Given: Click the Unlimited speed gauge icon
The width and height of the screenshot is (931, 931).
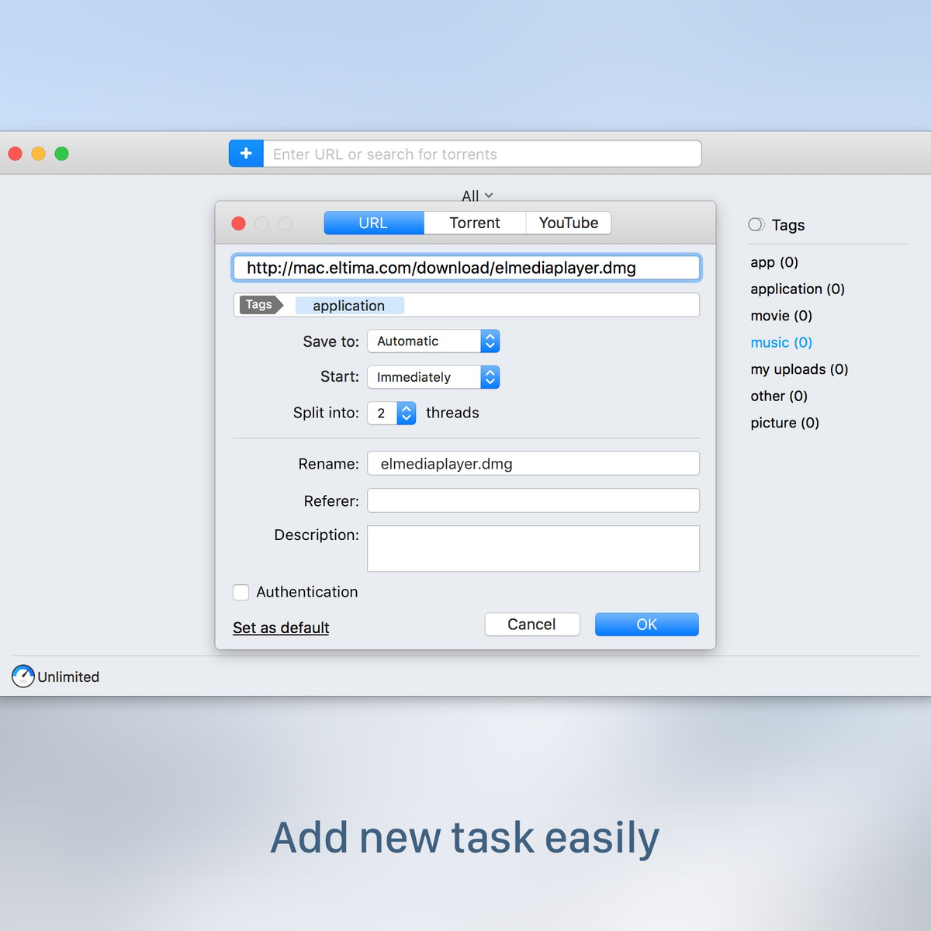Looking at the screenshot, I should (23, 677).
